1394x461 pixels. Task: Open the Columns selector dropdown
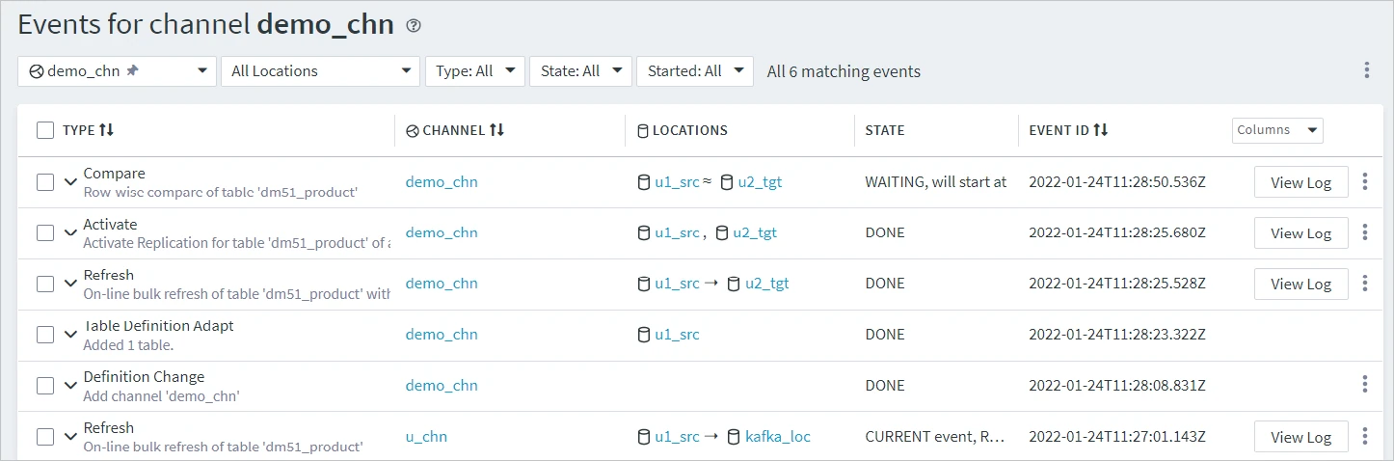(x=1277, y=130)
